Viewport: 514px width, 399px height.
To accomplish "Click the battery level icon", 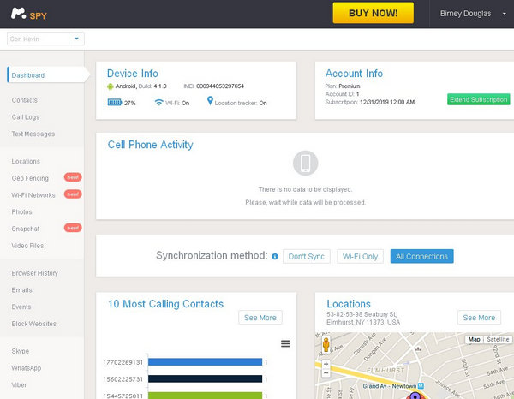I will [115, 103].
